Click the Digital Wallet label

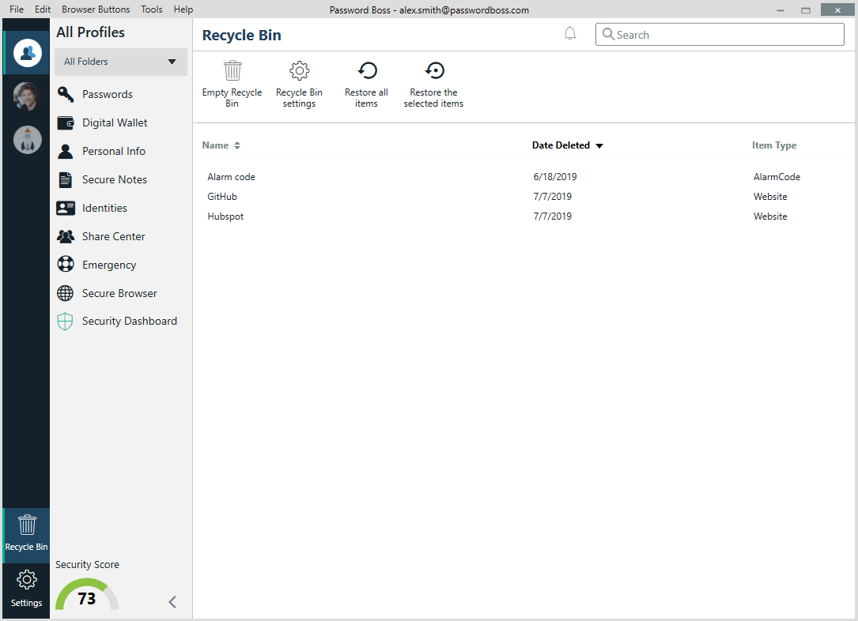coord(115,122)
